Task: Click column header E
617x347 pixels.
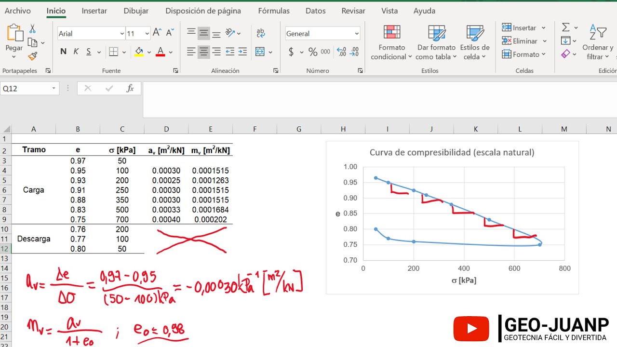Action: (211, 129)
